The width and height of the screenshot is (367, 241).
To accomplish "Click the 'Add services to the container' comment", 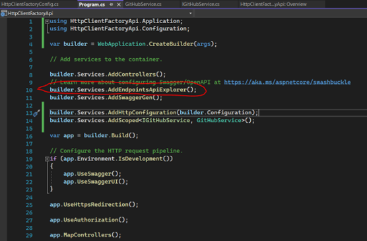I will (x=106, y=59).
